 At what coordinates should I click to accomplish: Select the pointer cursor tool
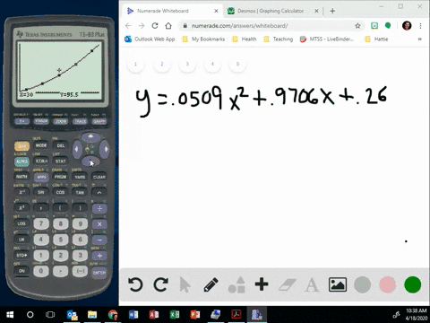pyautogui.click(x=185, y=284)
